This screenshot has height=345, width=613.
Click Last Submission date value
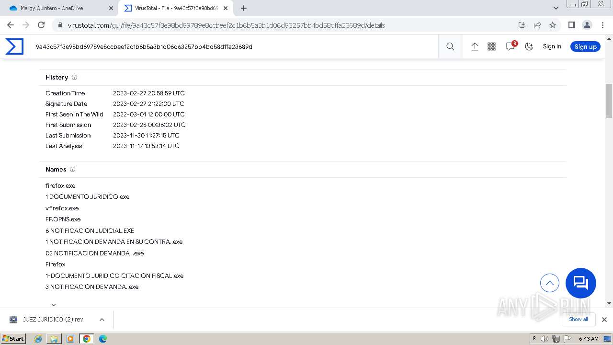coord(146,135)
